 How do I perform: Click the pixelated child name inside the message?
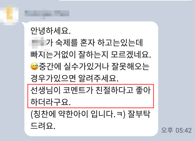(x=38, y=43)
